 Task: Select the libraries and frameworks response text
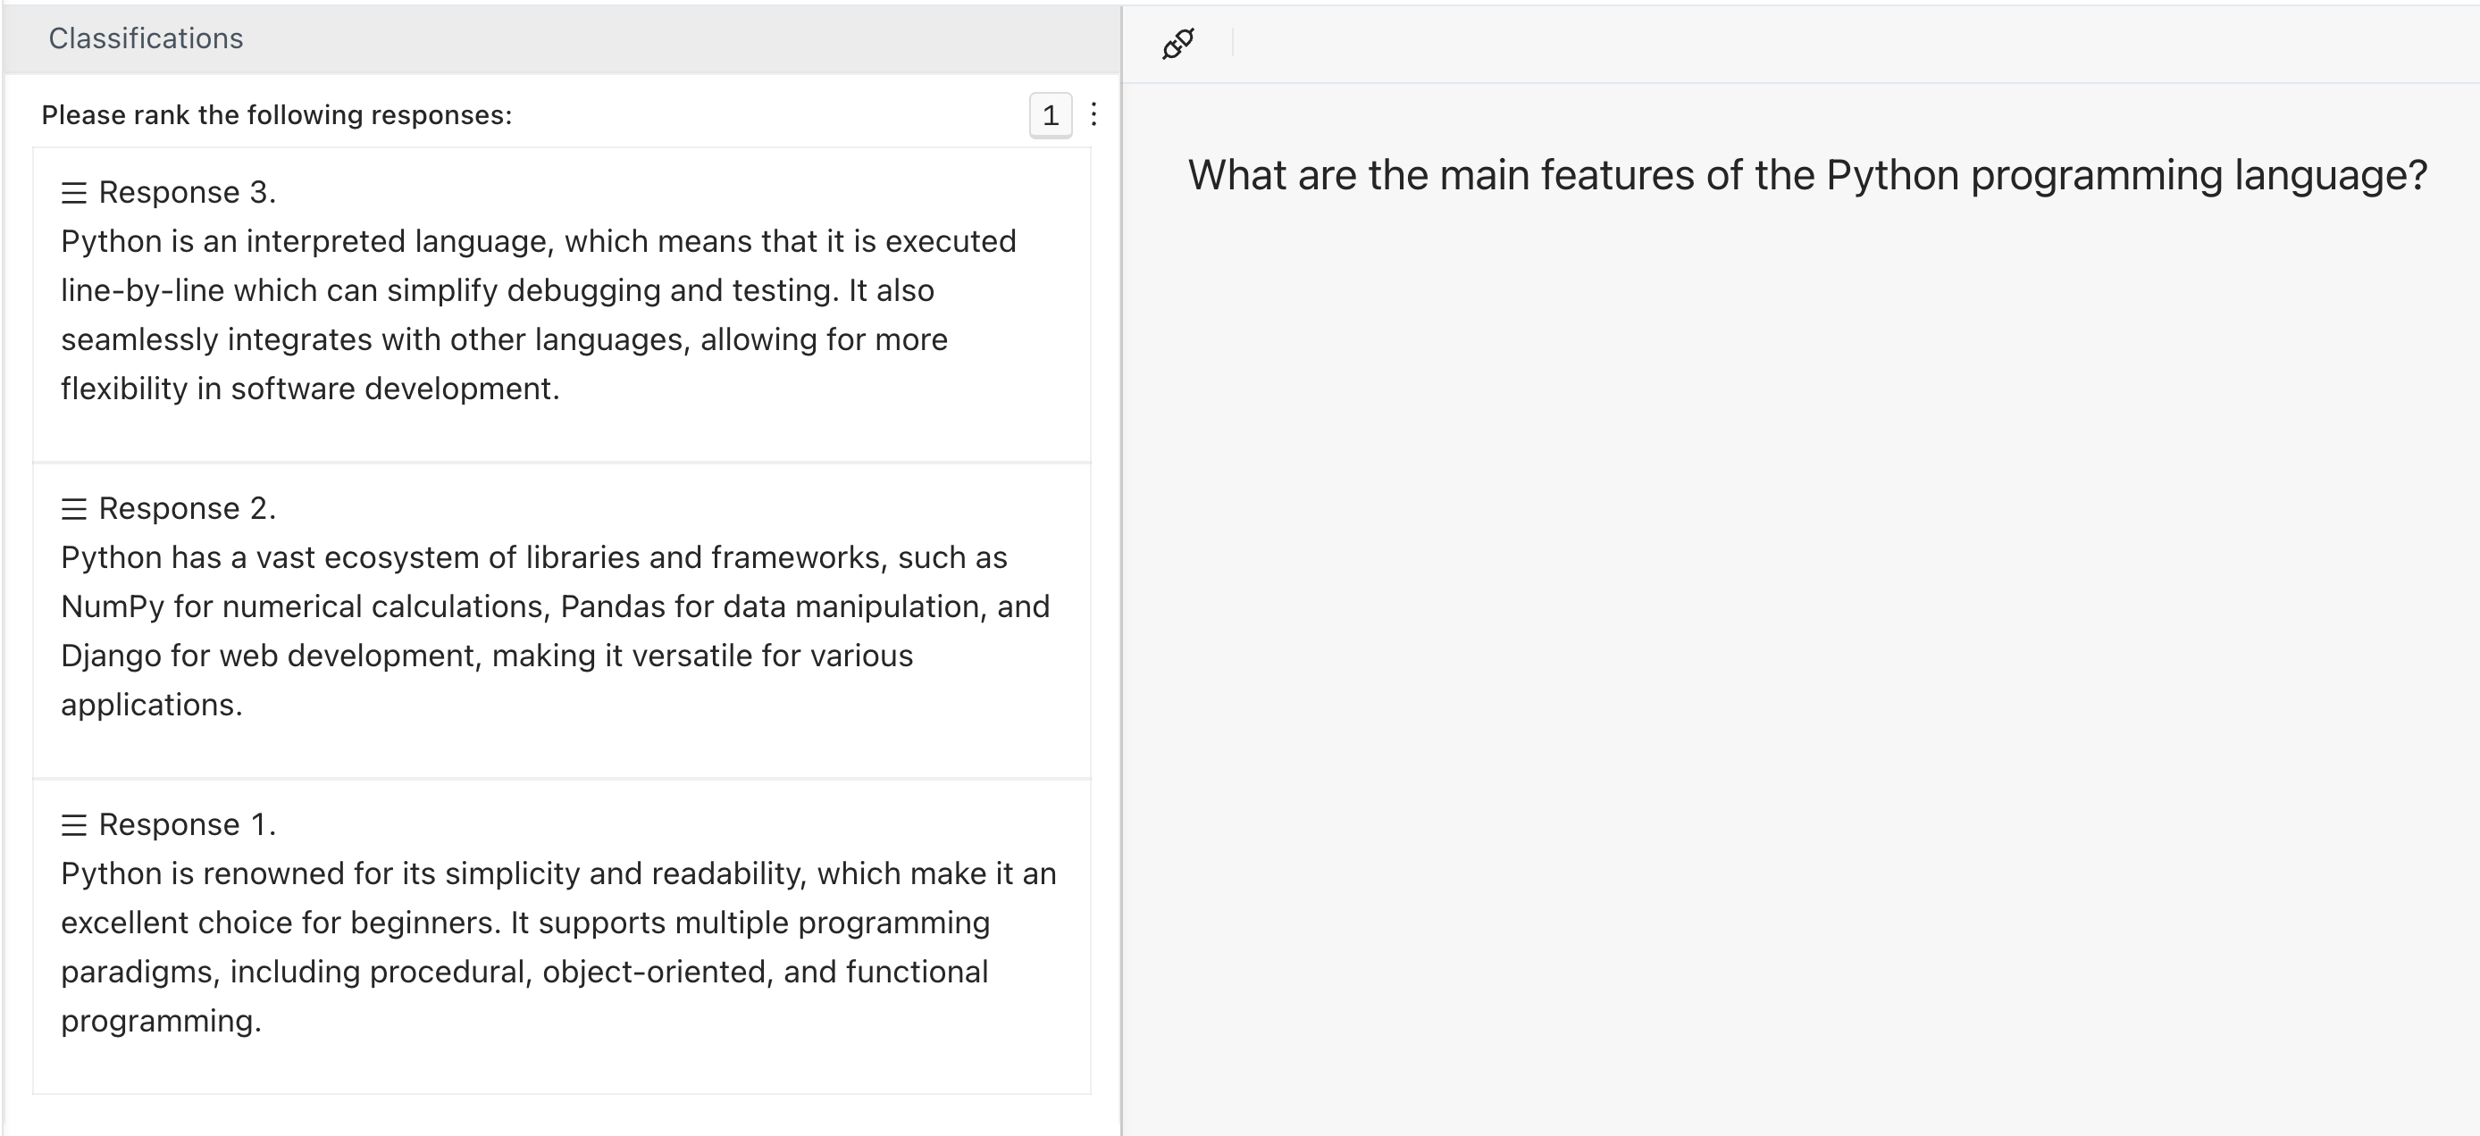coord(555,631)
